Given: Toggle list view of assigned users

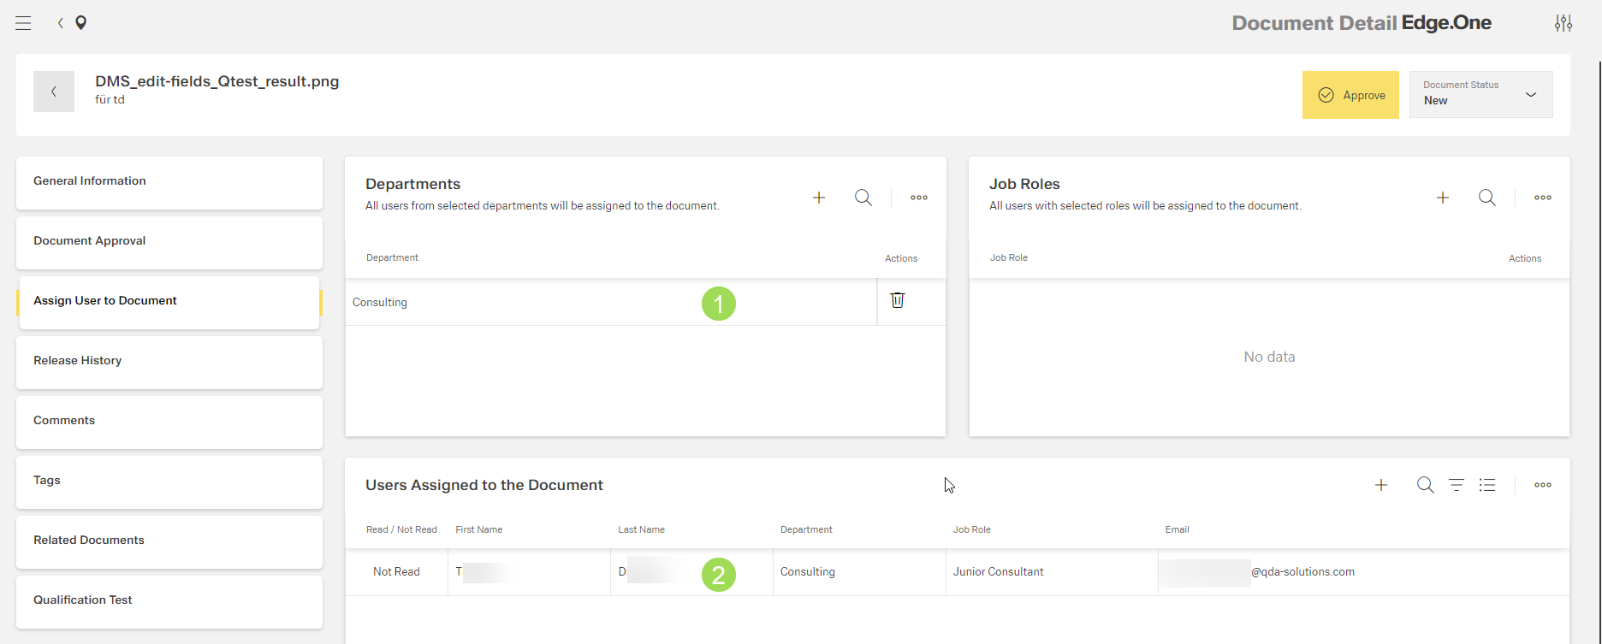Looking at the screenshot, I should pos(1487,485).
